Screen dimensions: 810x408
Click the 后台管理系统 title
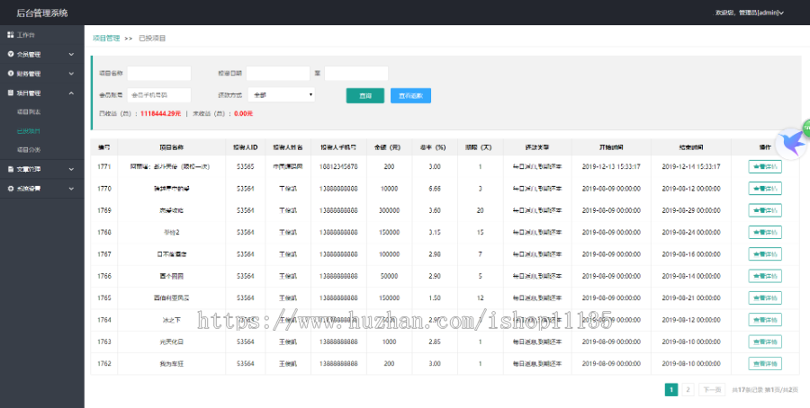[x=41, y=13]
